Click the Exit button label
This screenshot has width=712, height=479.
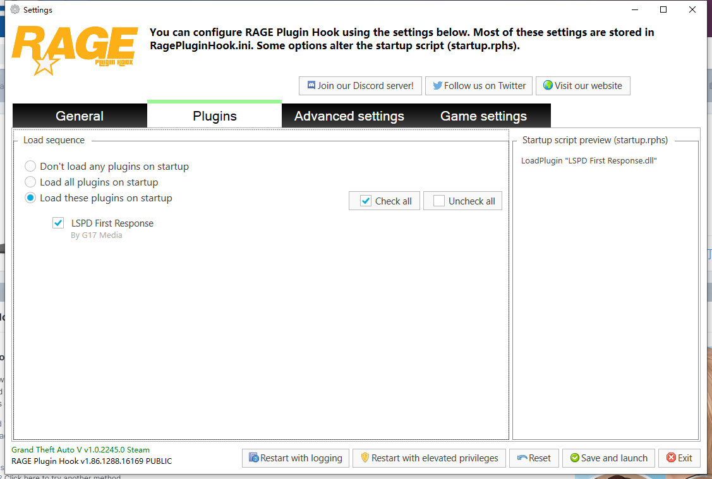(x=685, y=458)
